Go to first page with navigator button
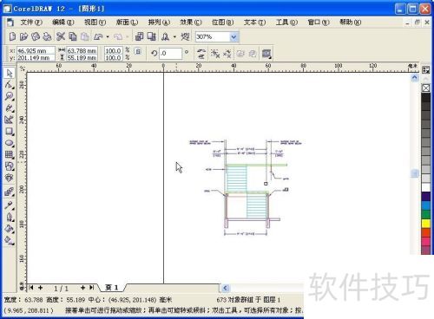 tap(31, 288)
